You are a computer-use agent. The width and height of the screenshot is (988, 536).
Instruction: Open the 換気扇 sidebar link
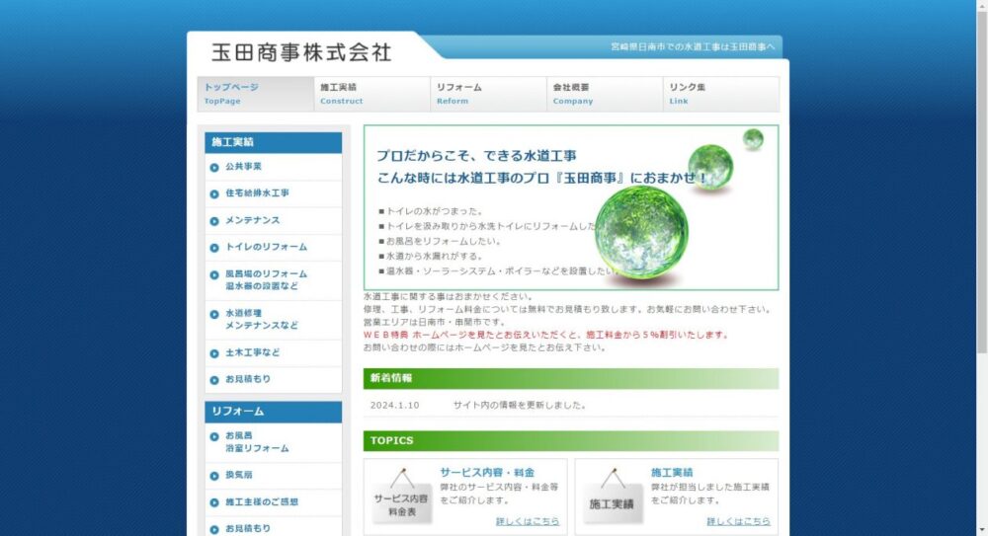[239, 475]
